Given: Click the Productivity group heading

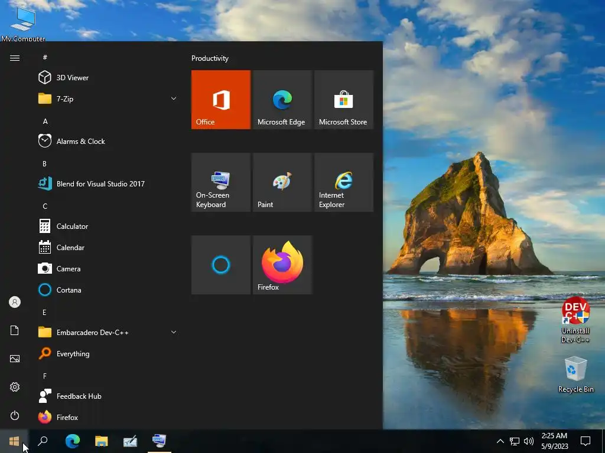Looking at the screenshot, I should [x=210, y=58].
